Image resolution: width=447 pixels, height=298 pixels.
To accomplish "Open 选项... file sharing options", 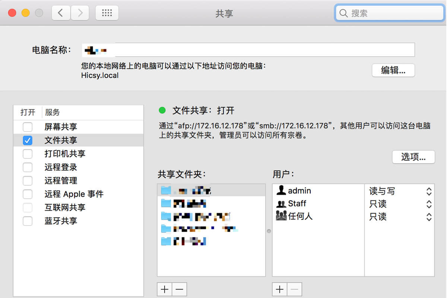I will (413, 157).
